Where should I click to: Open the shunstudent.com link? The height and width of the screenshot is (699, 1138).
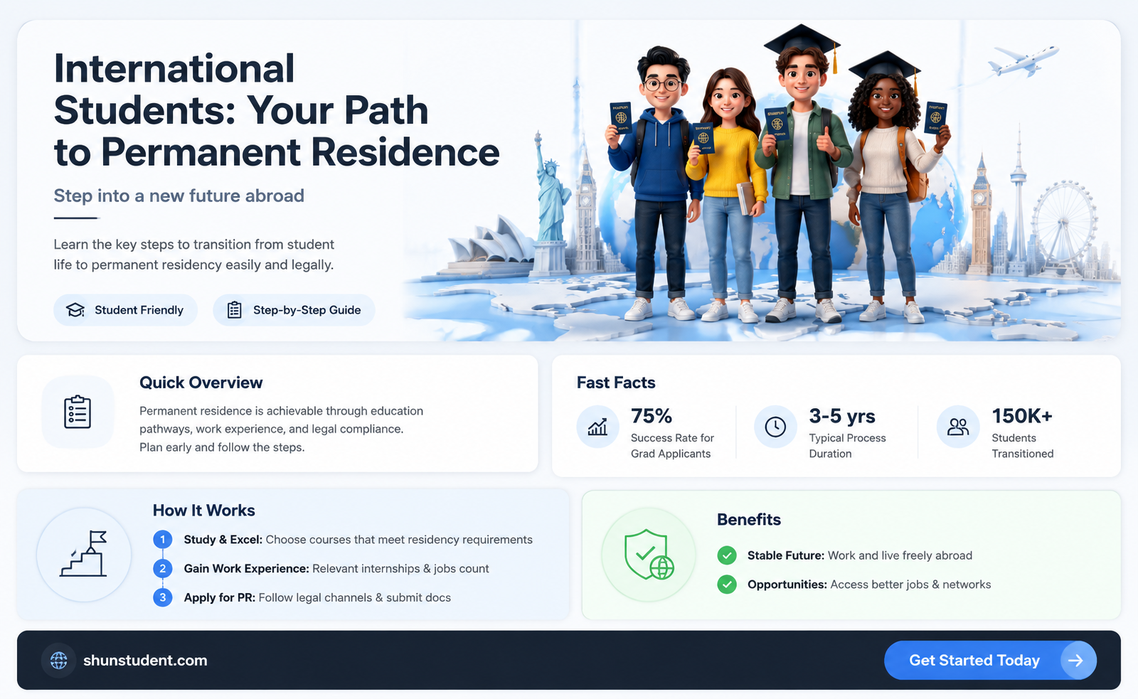[x=145, y=661]
